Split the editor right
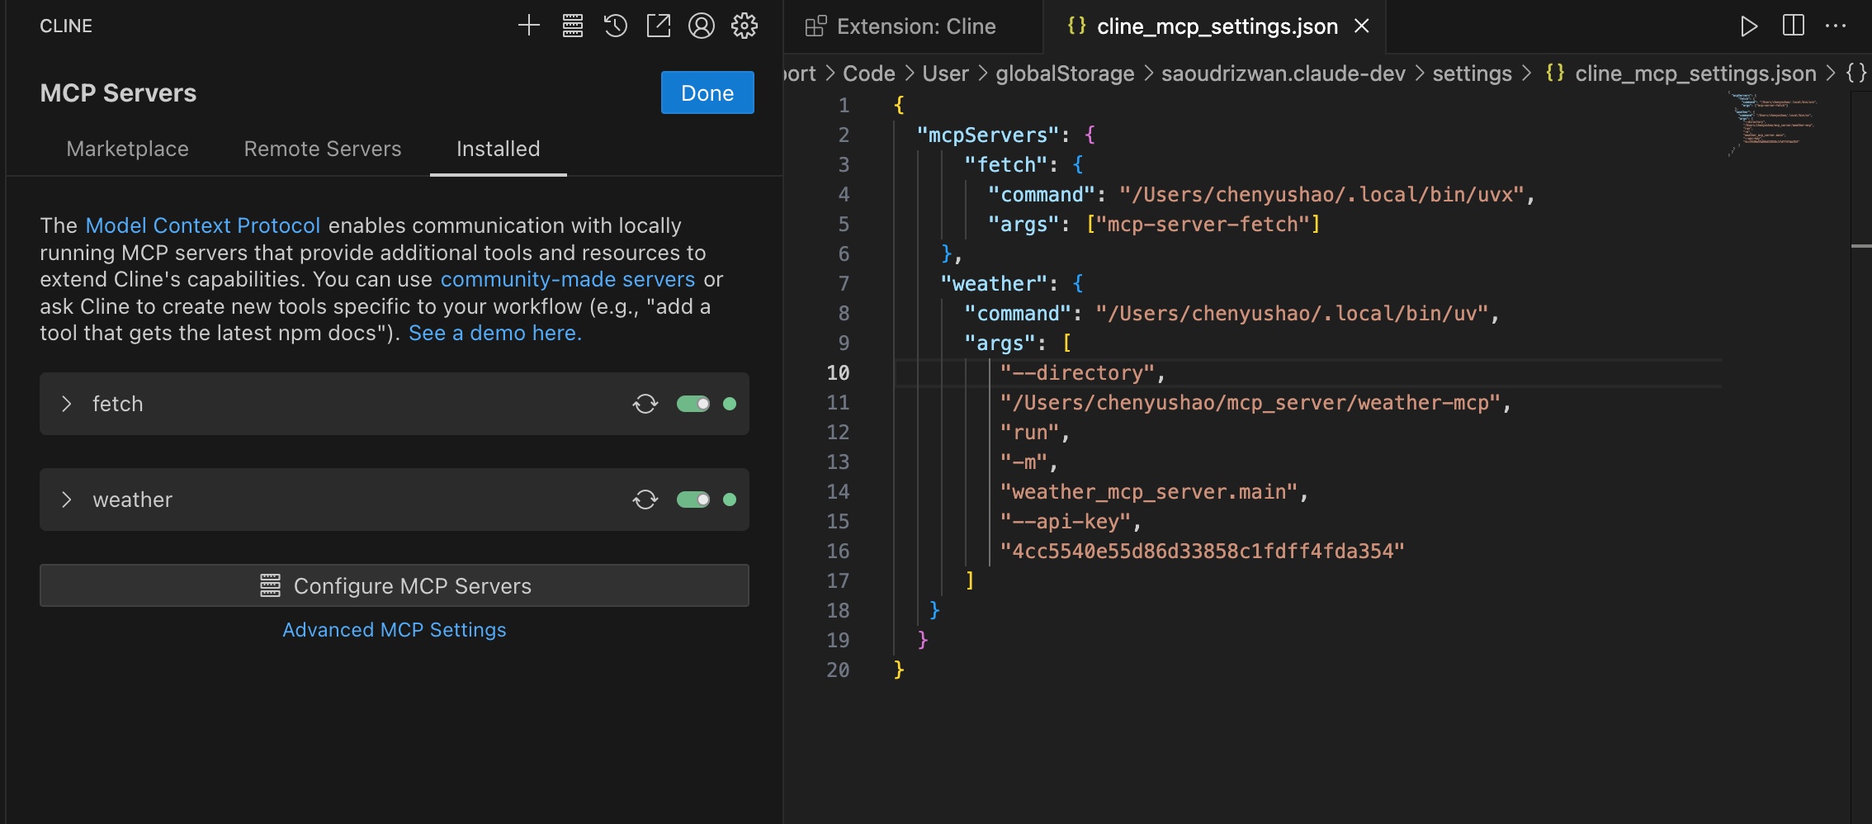This screenshot has height=824, width=1872. [1793, 26]
